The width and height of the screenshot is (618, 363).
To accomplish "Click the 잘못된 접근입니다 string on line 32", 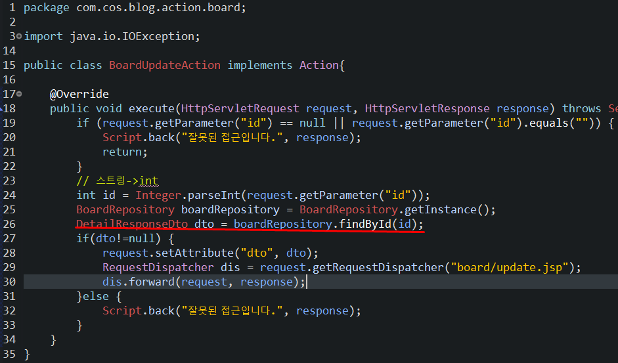I will pyautogui.click(x=232, y=310).
